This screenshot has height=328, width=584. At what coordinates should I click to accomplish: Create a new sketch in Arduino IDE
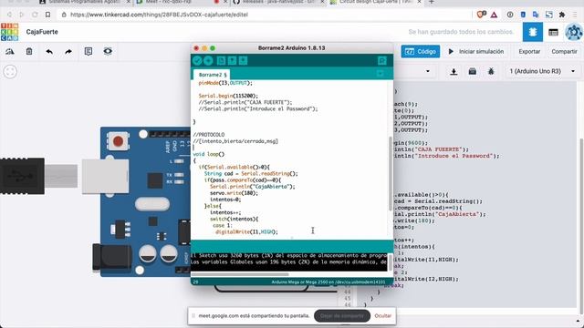(x=221, y=61)
